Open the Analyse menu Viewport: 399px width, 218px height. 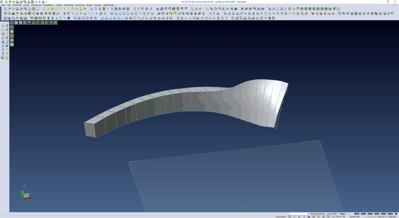click(59, 5)
